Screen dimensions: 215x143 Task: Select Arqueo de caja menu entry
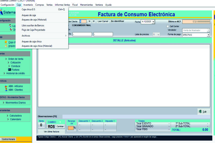coord(29,15)
